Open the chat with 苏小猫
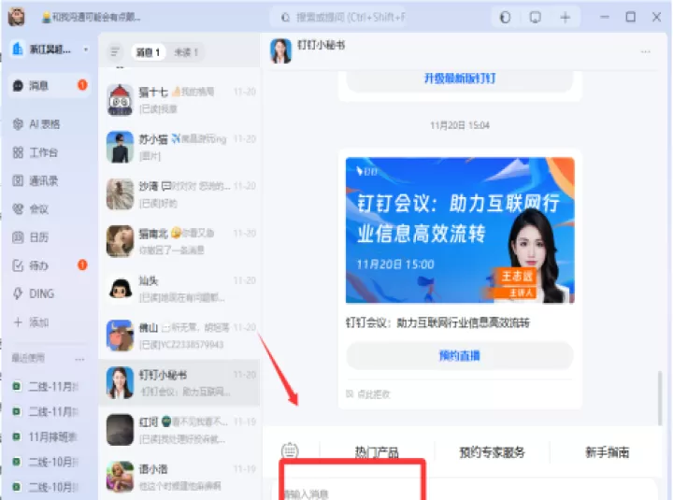 click(179, 147)
